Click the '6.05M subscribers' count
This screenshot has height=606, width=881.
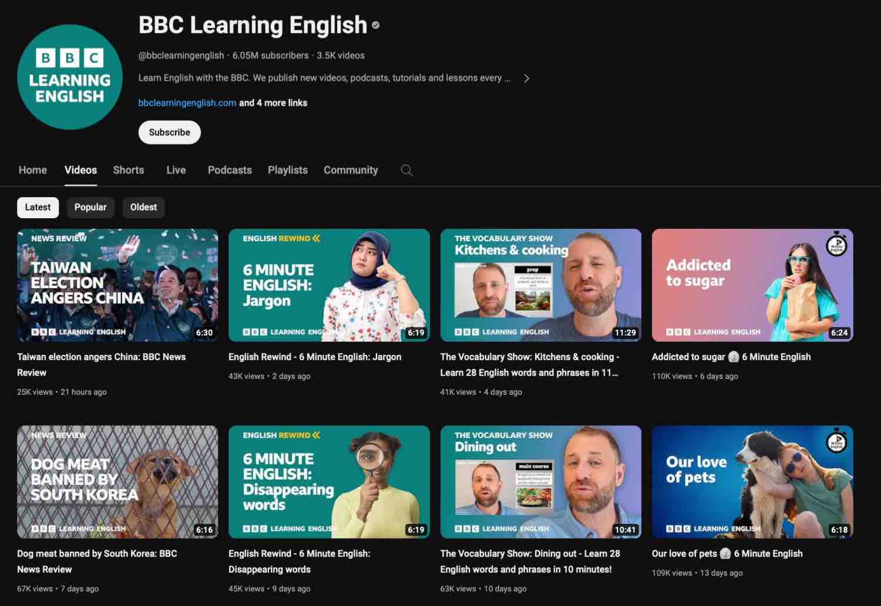(x=270, y=55)
